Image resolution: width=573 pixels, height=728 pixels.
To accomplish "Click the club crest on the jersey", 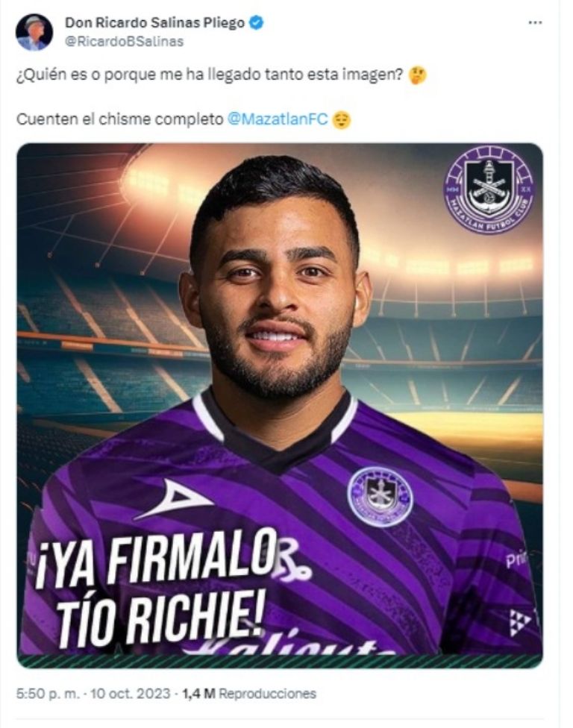I will click(381, 497).
